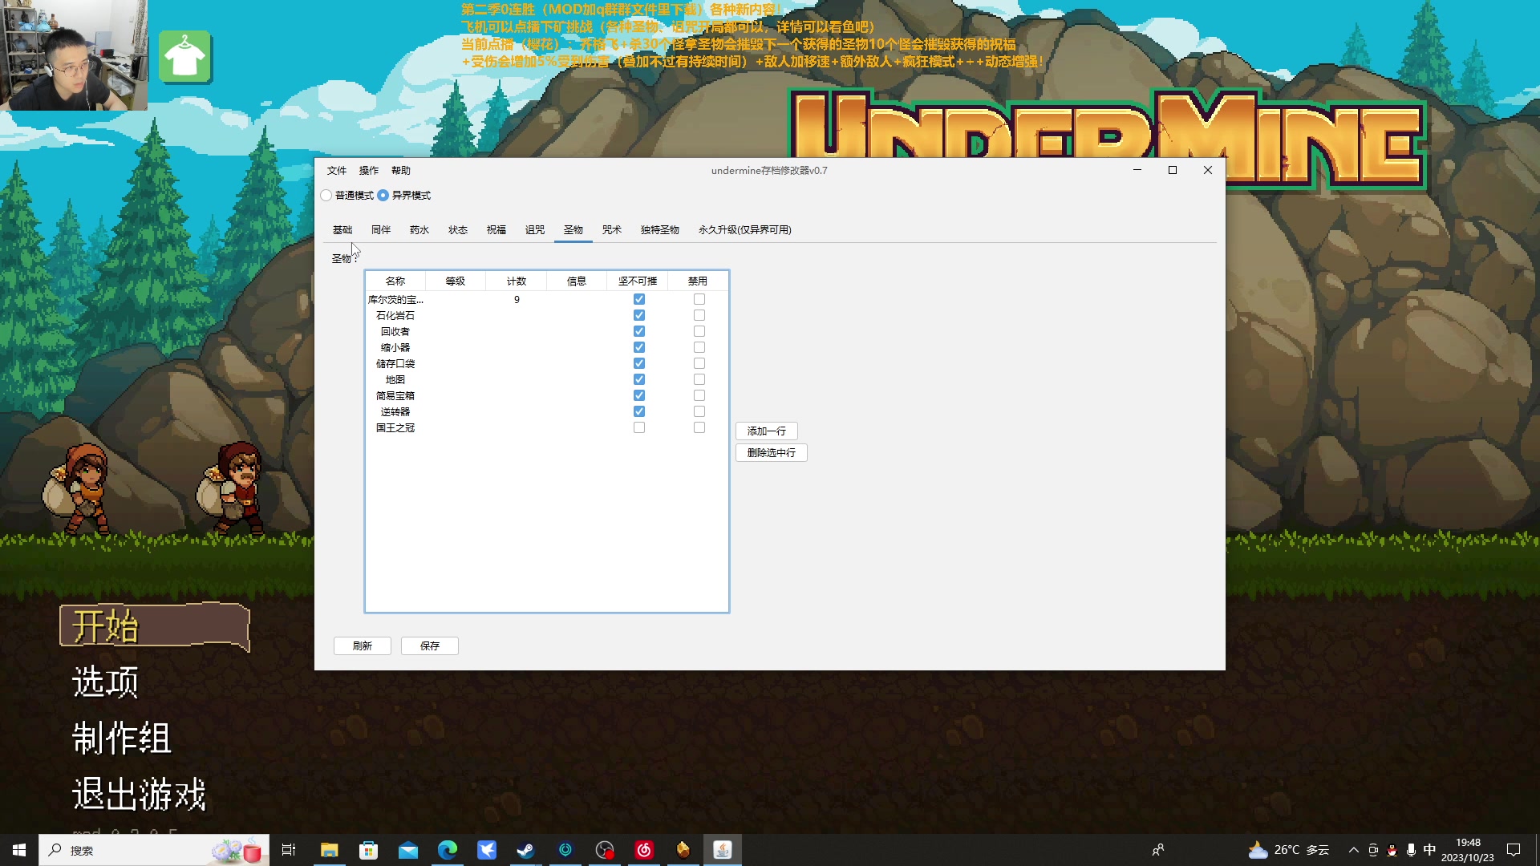The image size is (1540, 866).
Task: Switch to the 咒术 tab
Action: [x=612, y=230]
